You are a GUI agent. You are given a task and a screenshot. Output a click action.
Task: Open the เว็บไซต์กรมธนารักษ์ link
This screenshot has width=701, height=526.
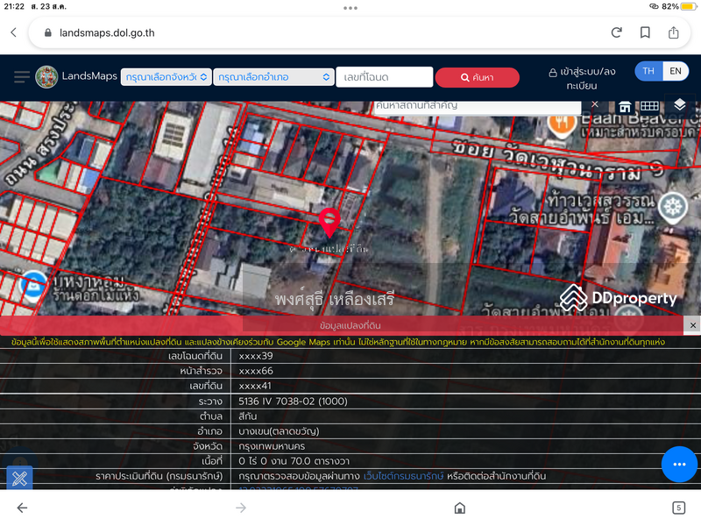click(x=403, y=476)
